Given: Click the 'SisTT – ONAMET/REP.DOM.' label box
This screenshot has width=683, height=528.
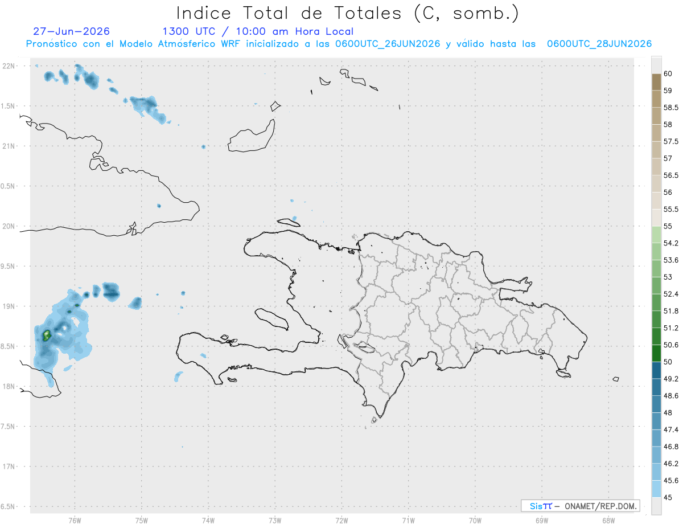Looking at the screenshot, I should (x=580, y=506).
